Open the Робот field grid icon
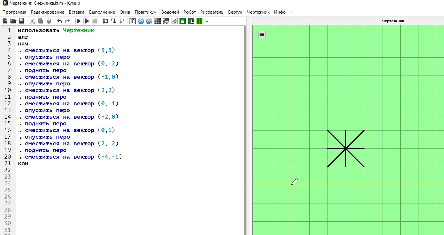 point(158,21)
